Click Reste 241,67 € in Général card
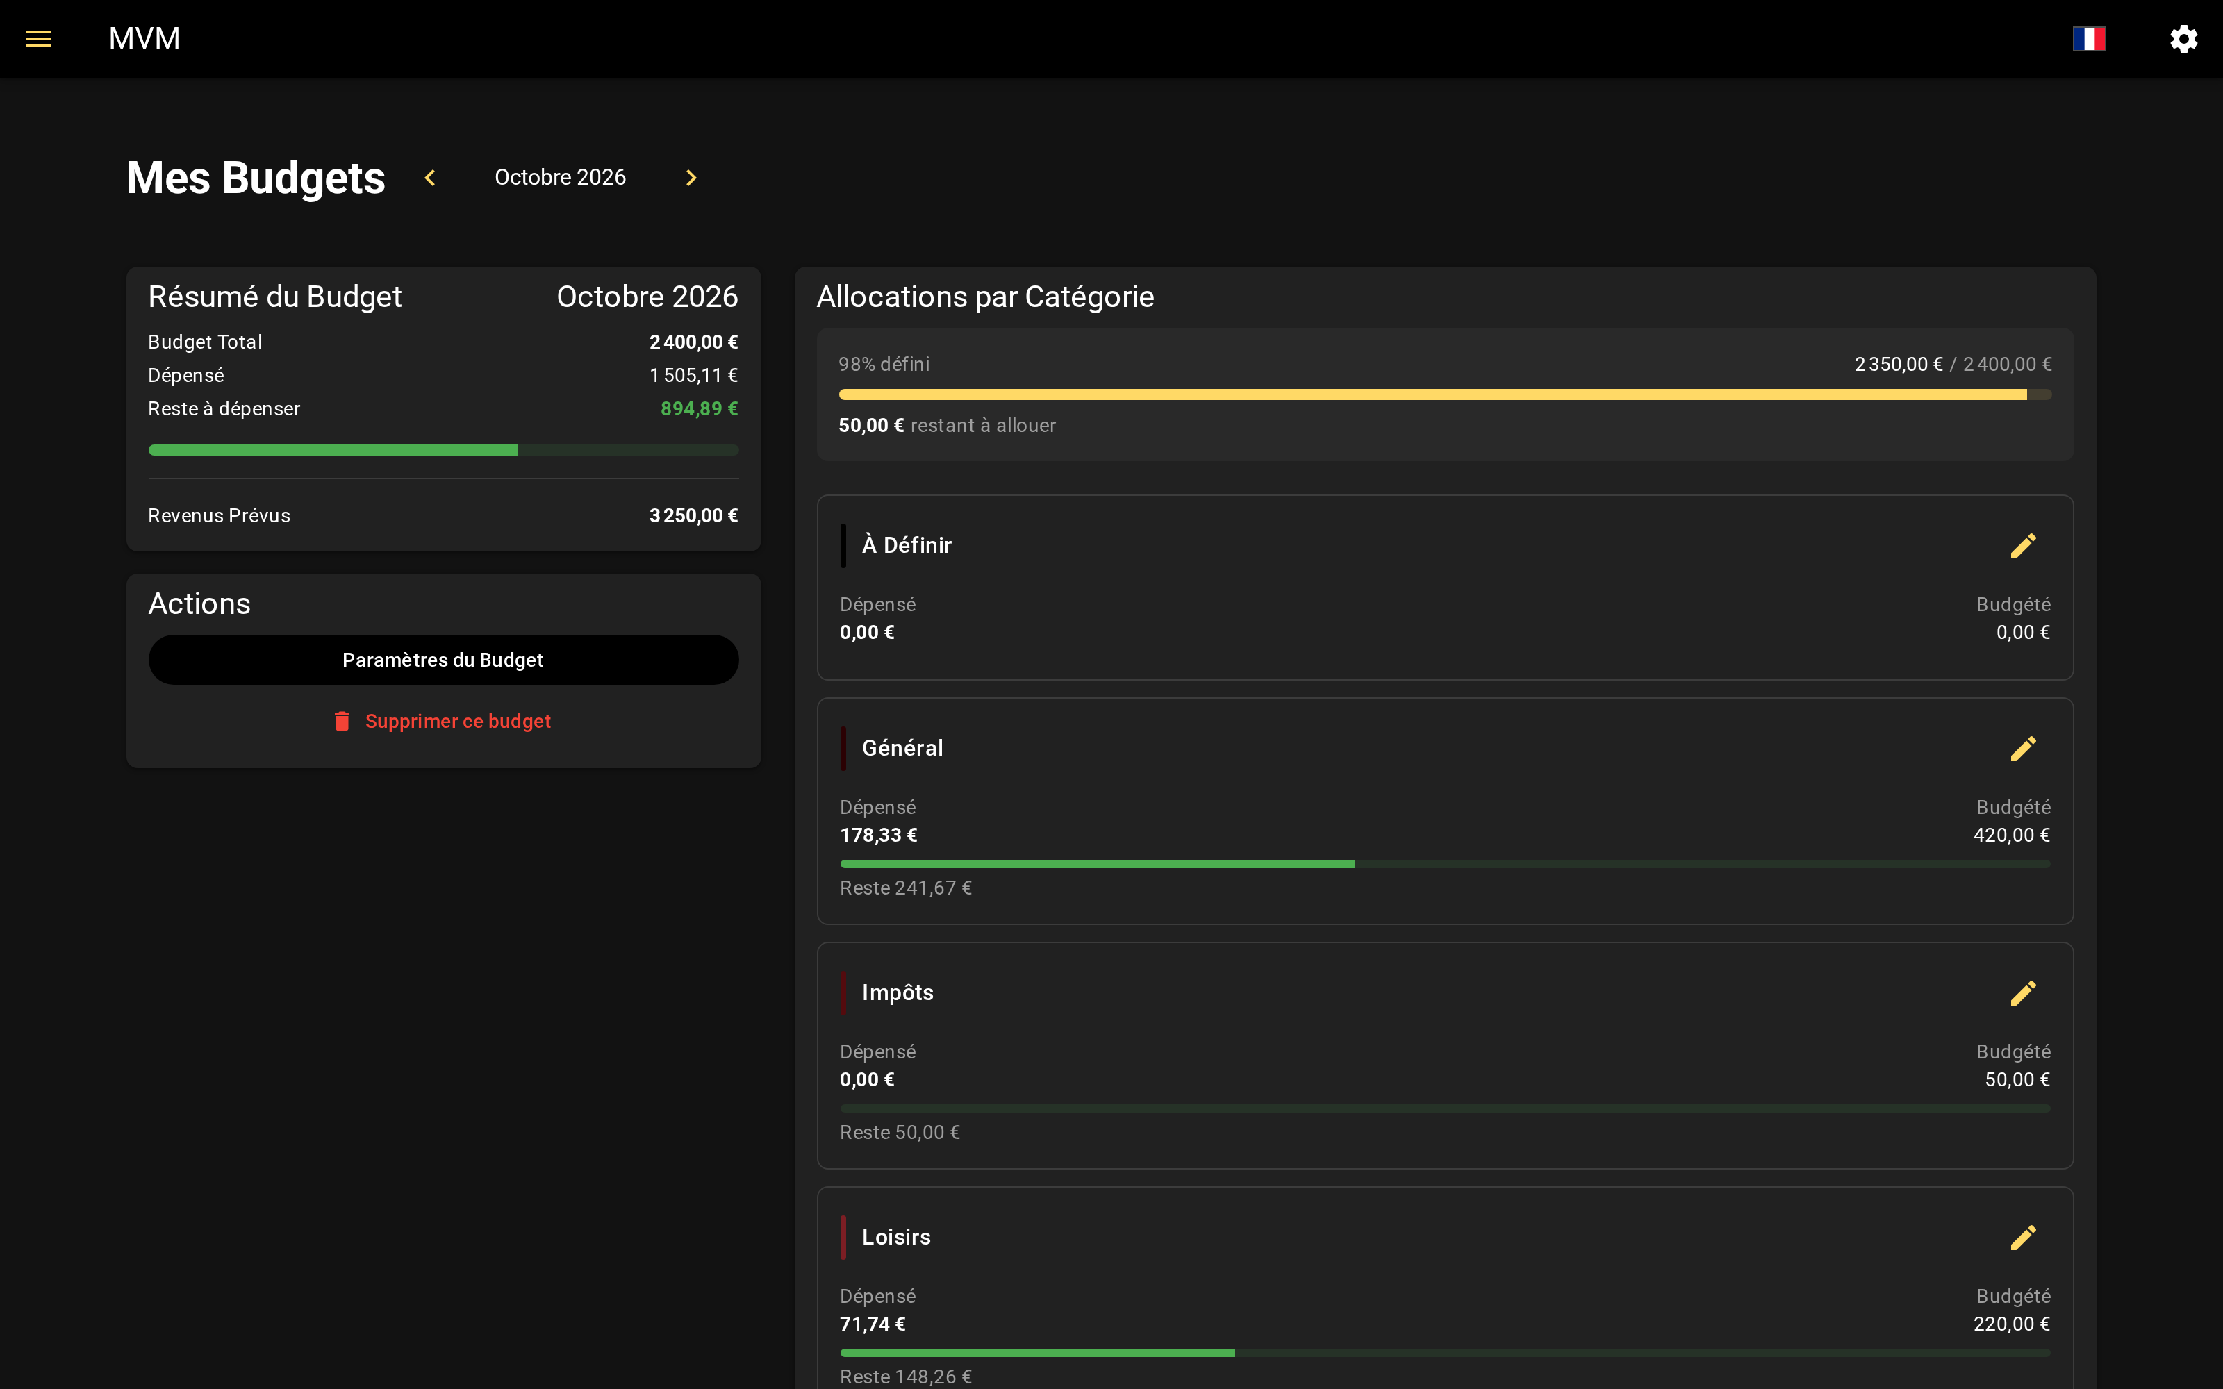The image size is (2223, 1389). coord(906,888)
